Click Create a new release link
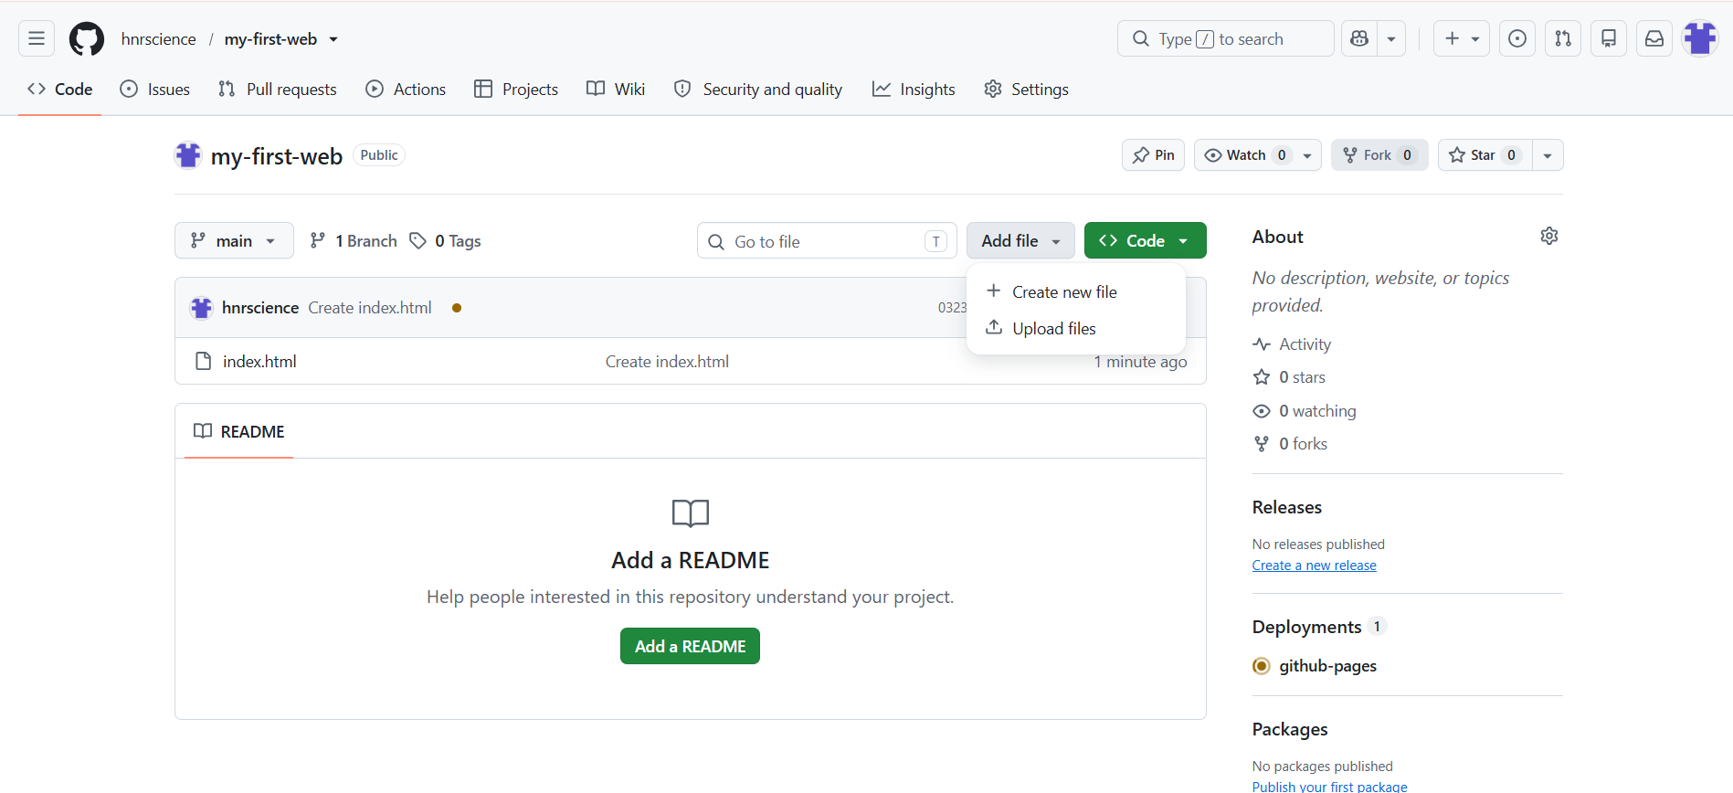Screen dimensions: 1733x793 (x=1314, y=565)
